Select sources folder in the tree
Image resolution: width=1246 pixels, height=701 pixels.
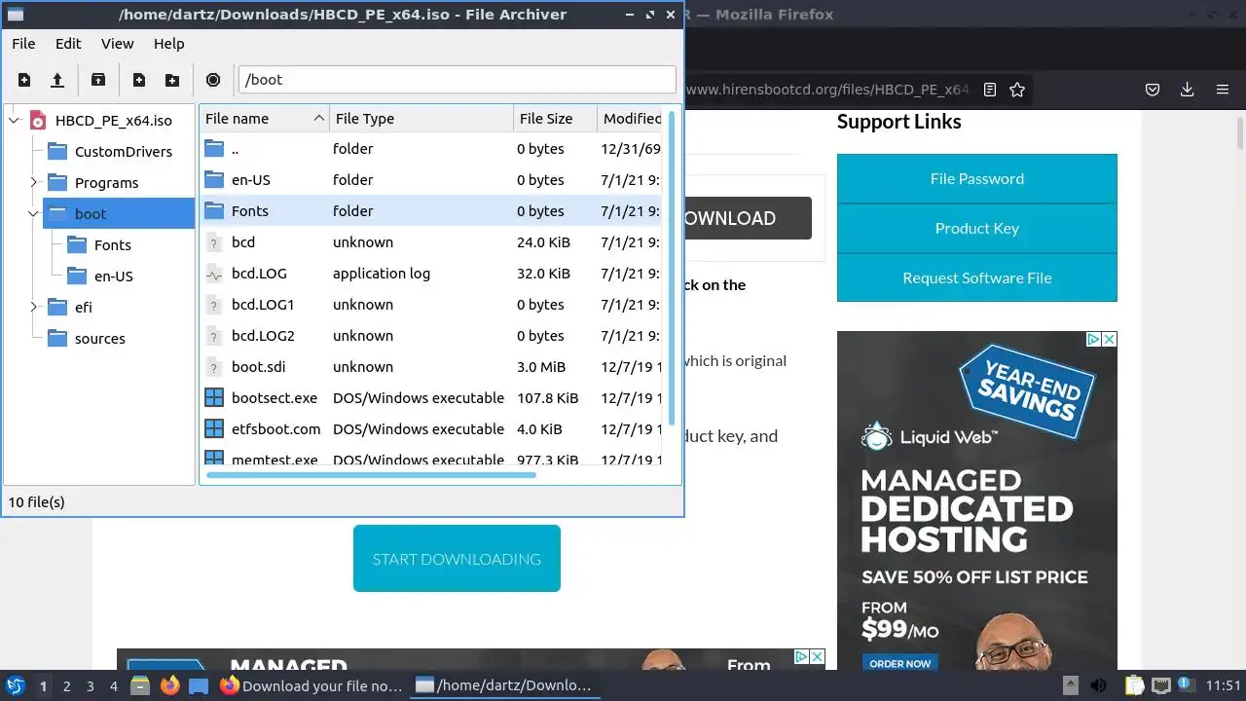click(x=99, y=339)
